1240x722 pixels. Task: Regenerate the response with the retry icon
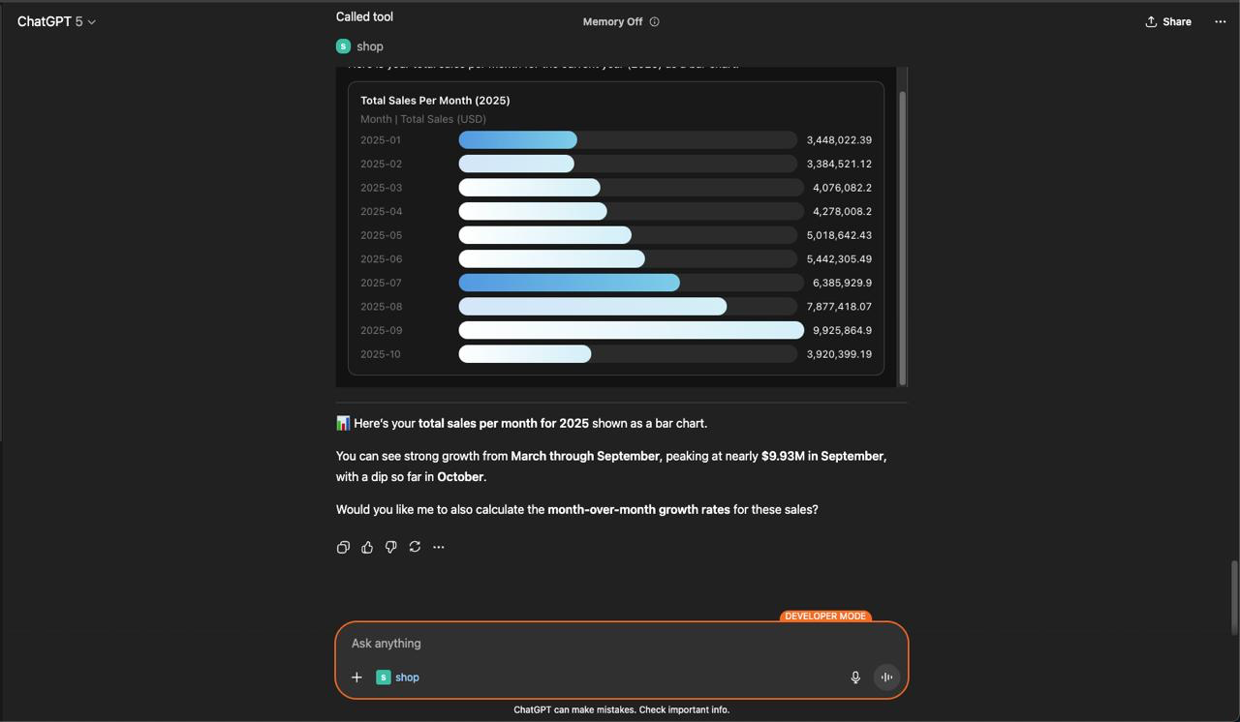pos(415,547)
